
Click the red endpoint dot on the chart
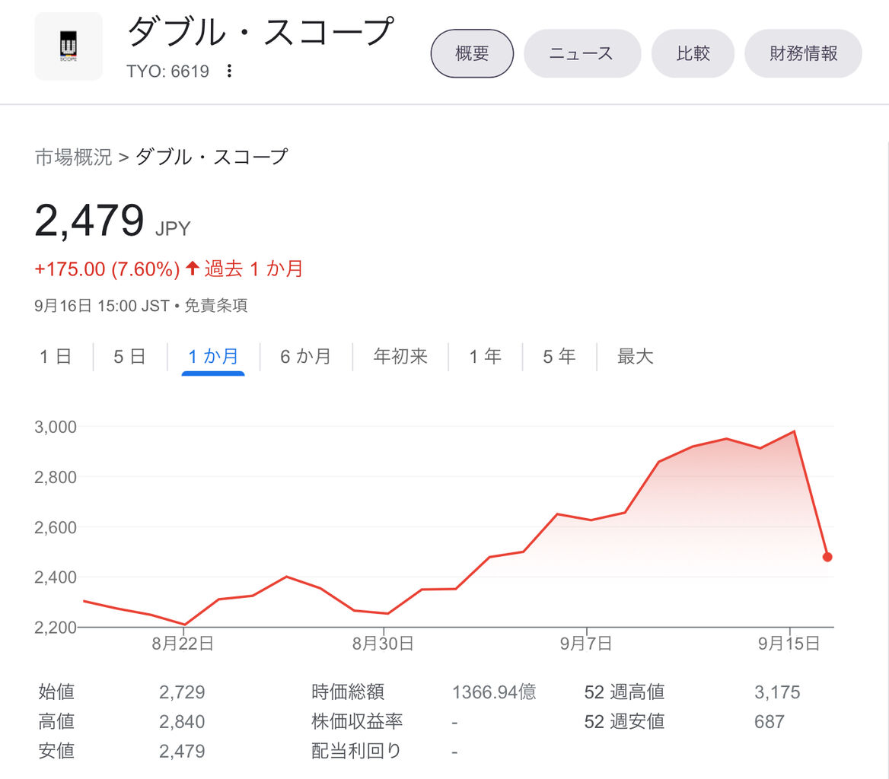827,557
